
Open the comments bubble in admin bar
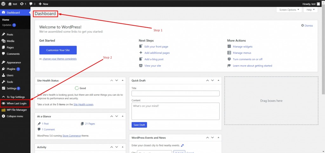31,4
